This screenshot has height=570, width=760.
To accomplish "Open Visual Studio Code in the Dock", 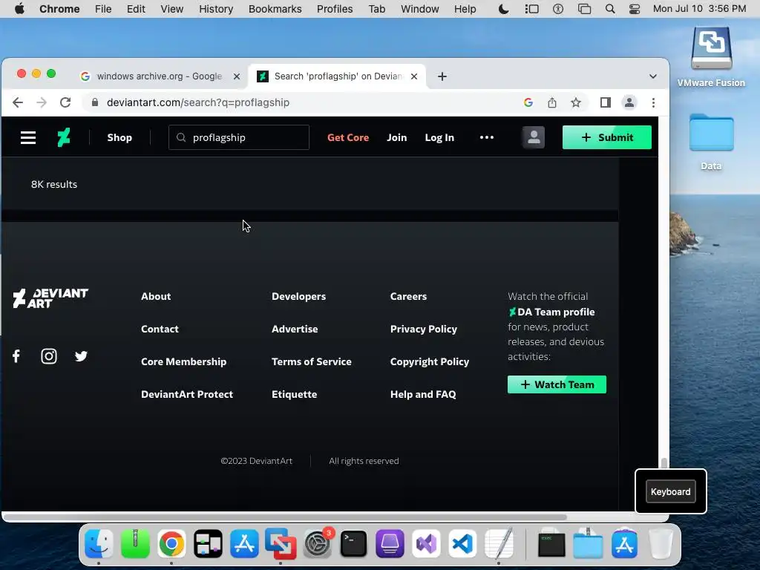I will point(462,544).
